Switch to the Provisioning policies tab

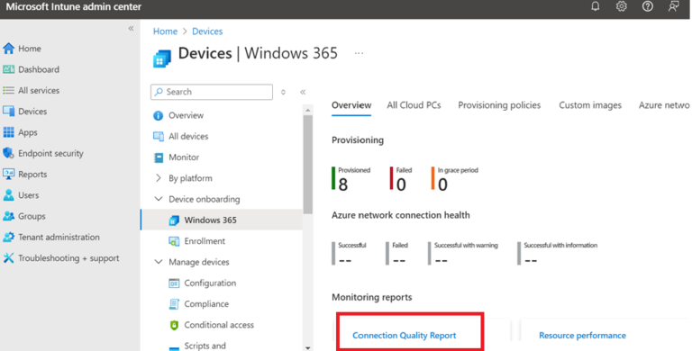tap(499, 105)
